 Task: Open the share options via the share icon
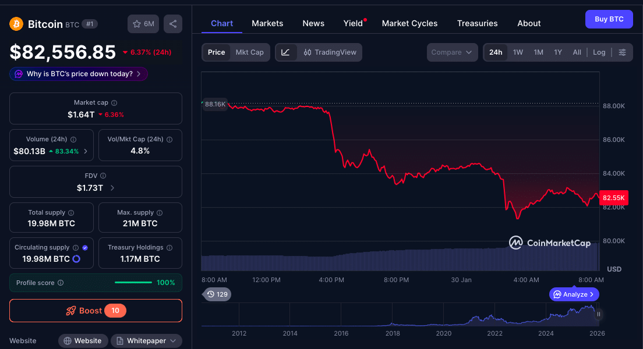[172, 24]
